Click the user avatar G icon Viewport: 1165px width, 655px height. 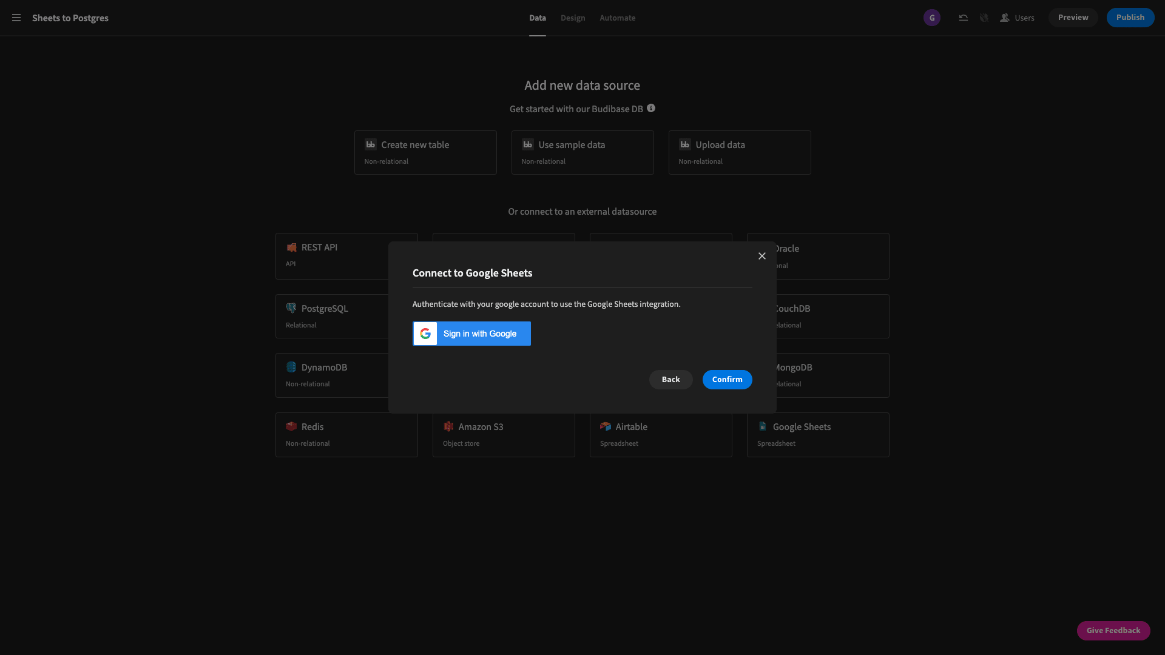click(932, 18)
